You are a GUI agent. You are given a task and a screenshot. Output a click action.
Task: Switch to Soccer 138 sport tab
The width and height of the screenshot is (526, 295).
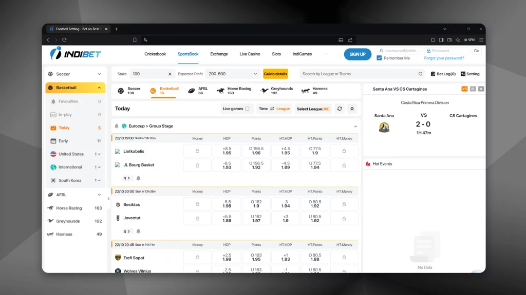click(129, 91)
